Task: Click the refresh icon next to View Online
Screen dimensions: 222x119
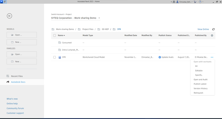Action: point(213,29)
